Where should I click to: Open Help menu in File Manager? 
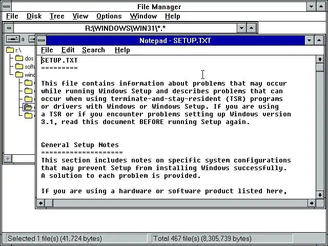(172, 16)
